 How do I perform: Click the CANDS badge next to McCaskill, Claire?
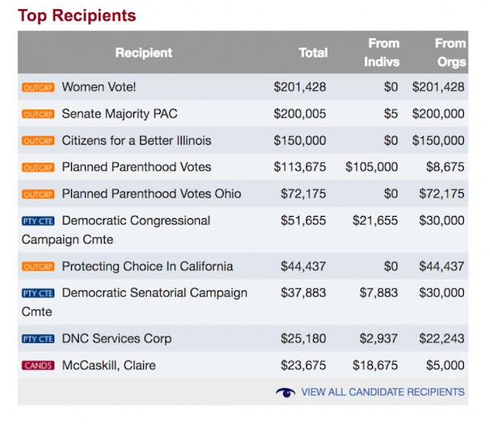pyautogui.click(x=38, y=365)
